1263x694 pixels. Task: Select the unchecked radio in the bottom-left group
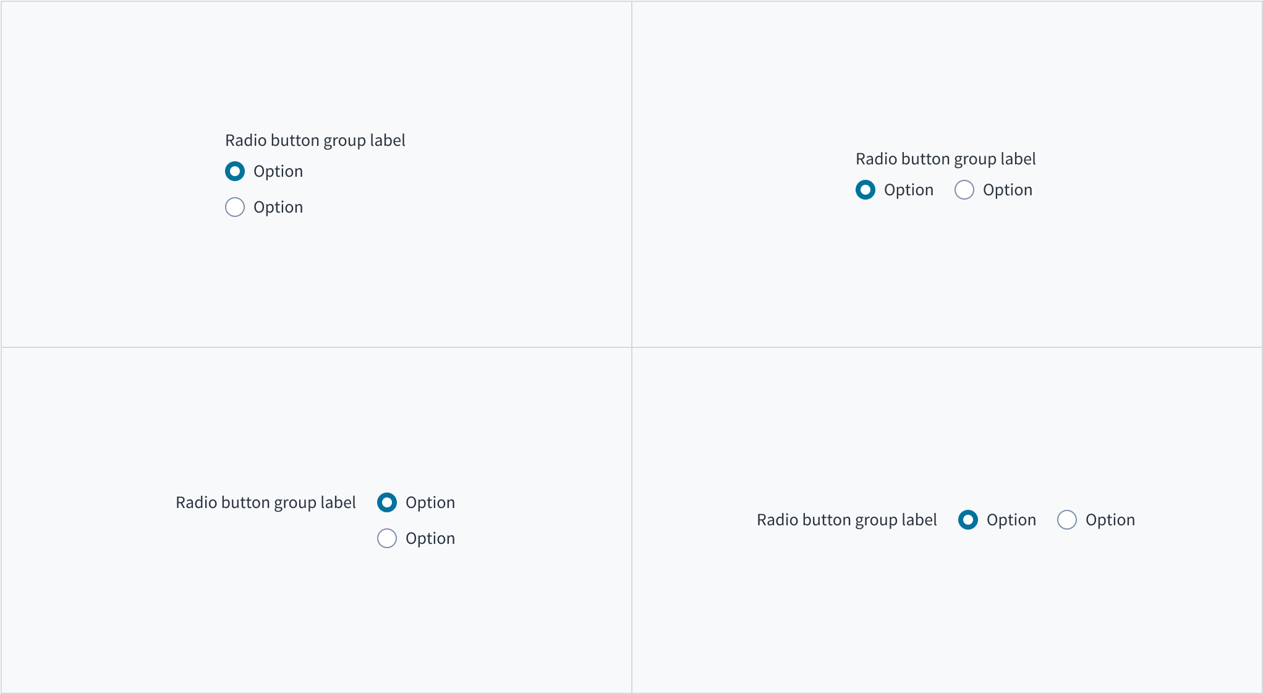[x=387, y=538]
